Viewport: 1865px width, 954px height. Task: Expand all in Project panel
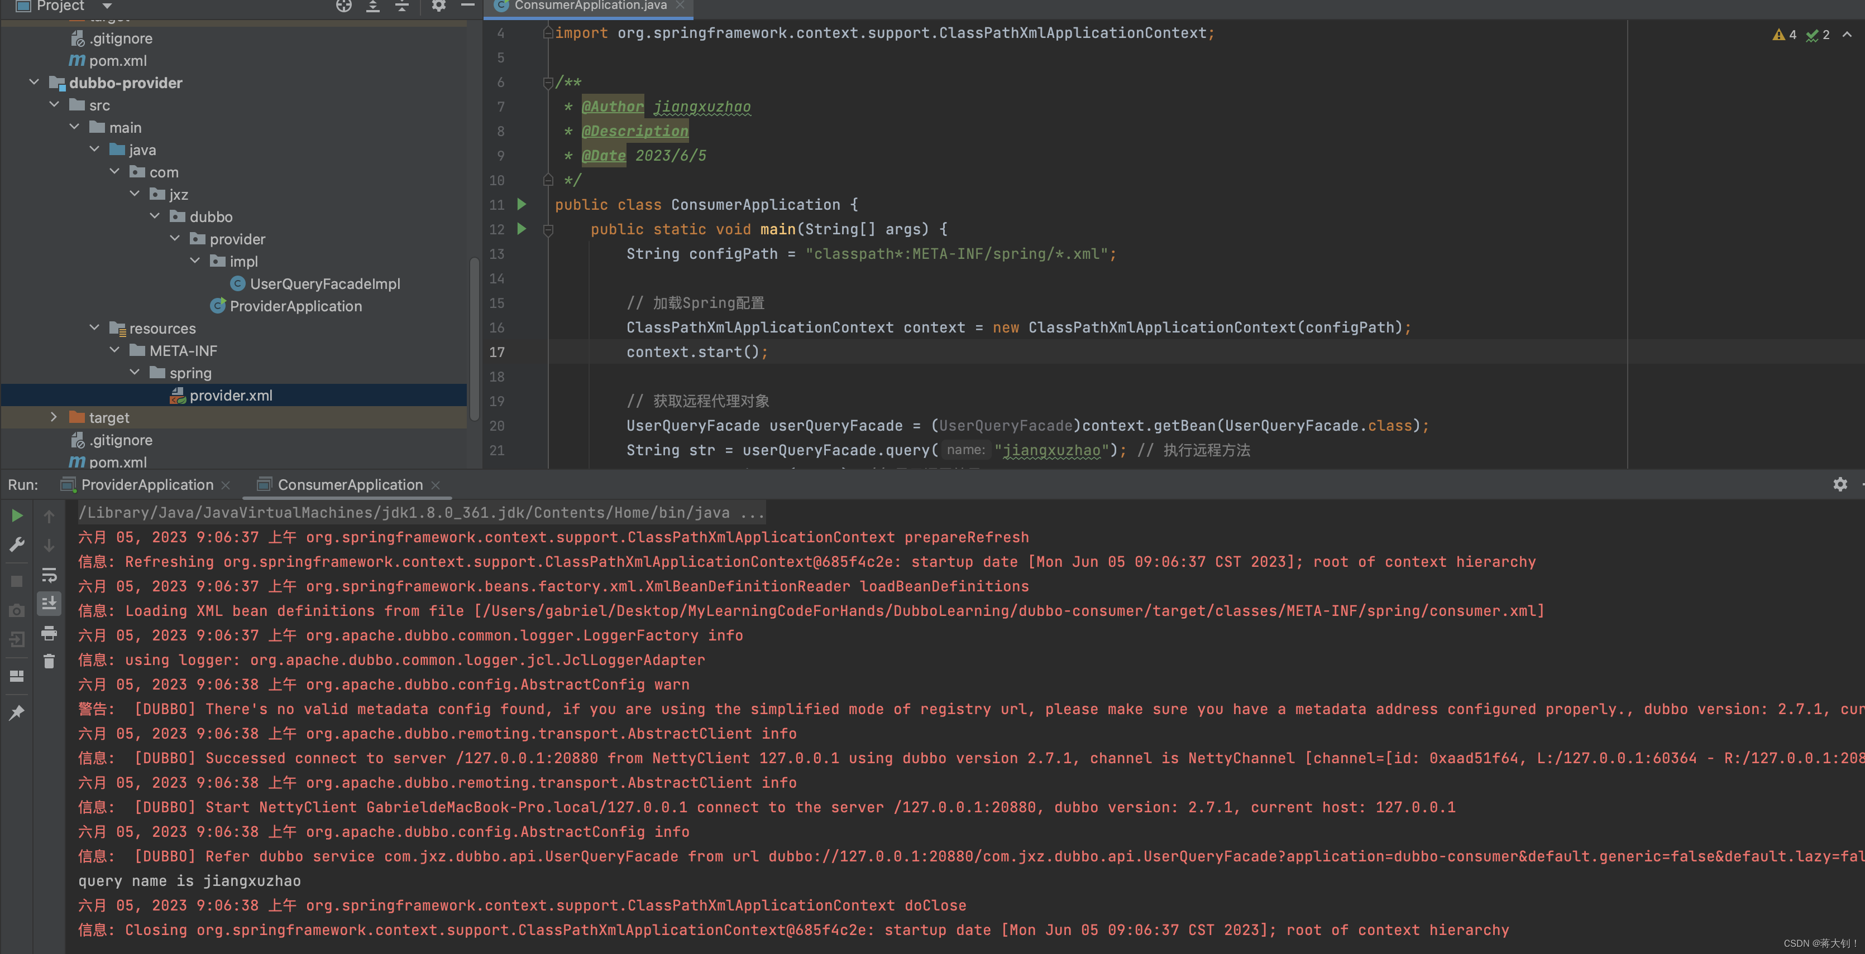coord(373,6)
